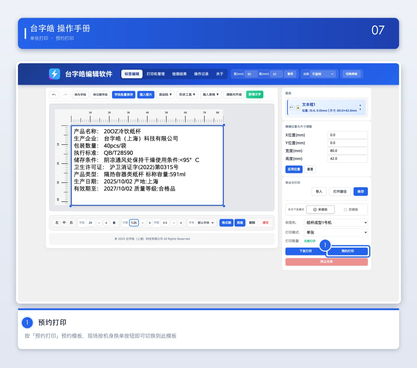Open 标签机 dropdown 纸杯成型1号机
The height and width of the screenshot is (368, 417).
pos(336,223)
